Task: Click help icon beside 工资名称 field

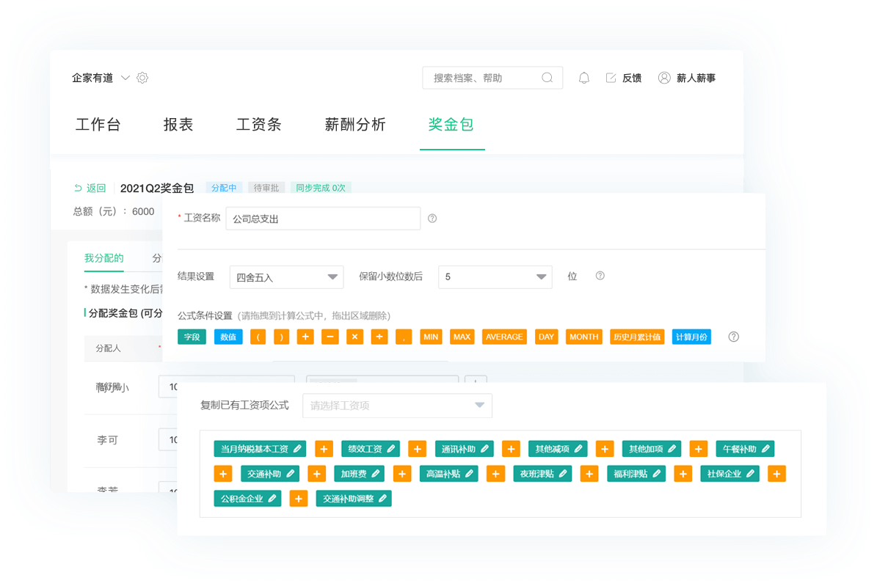Action: pyautogui.click(x=432, y=218)
